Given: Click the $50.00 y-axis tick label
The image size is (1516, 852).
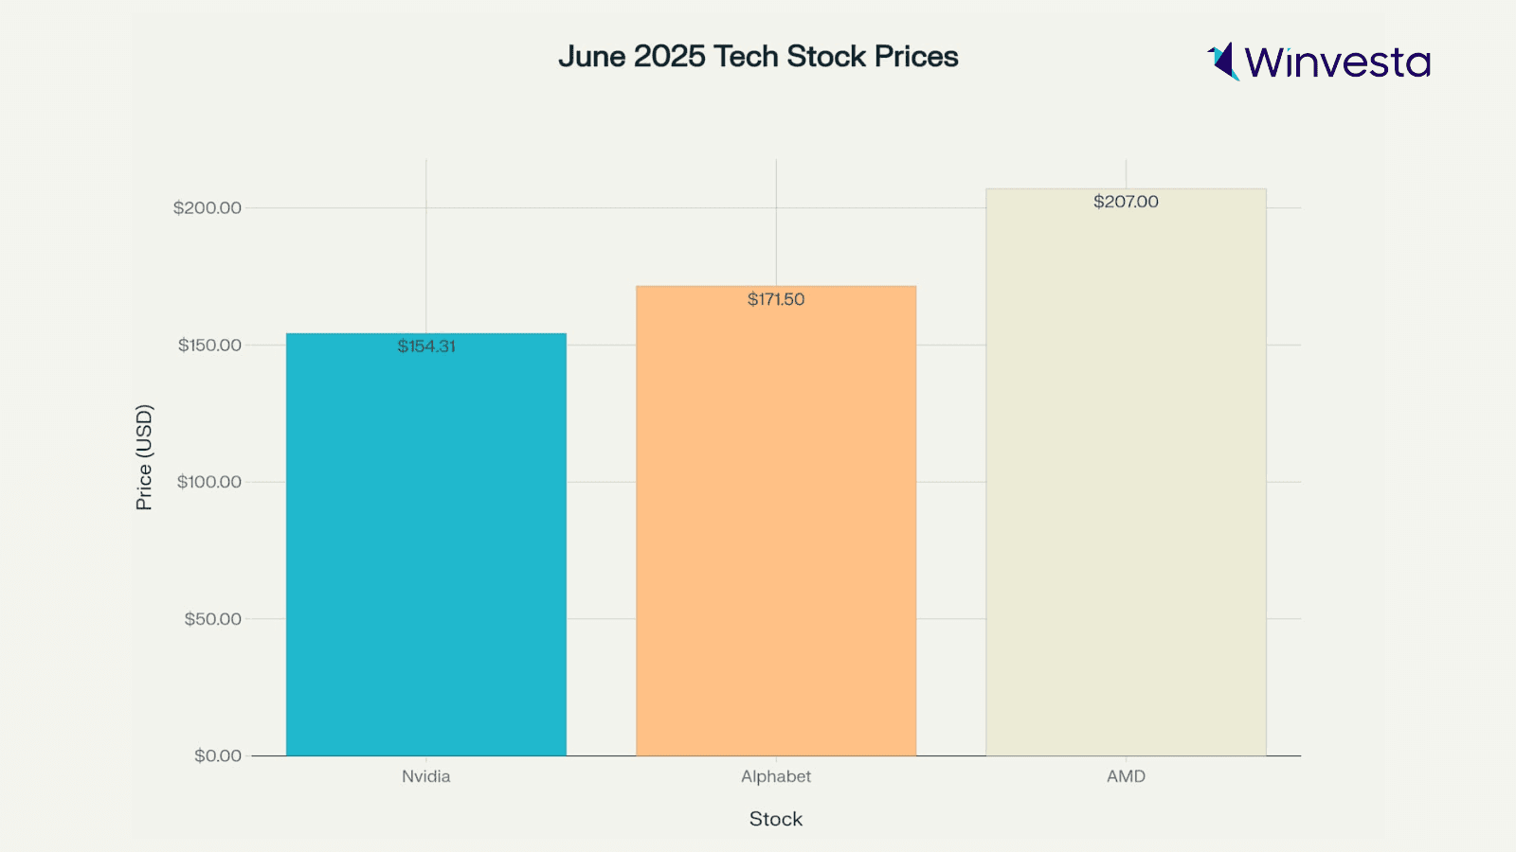Looking at the screenshot, I should tap(213, 619).
